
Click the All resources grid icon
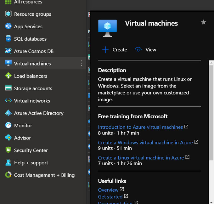coord(8,2)
